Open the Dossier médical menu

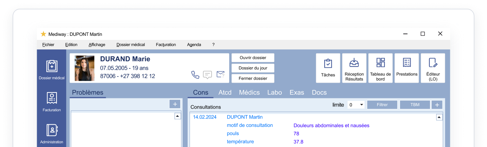131,45
